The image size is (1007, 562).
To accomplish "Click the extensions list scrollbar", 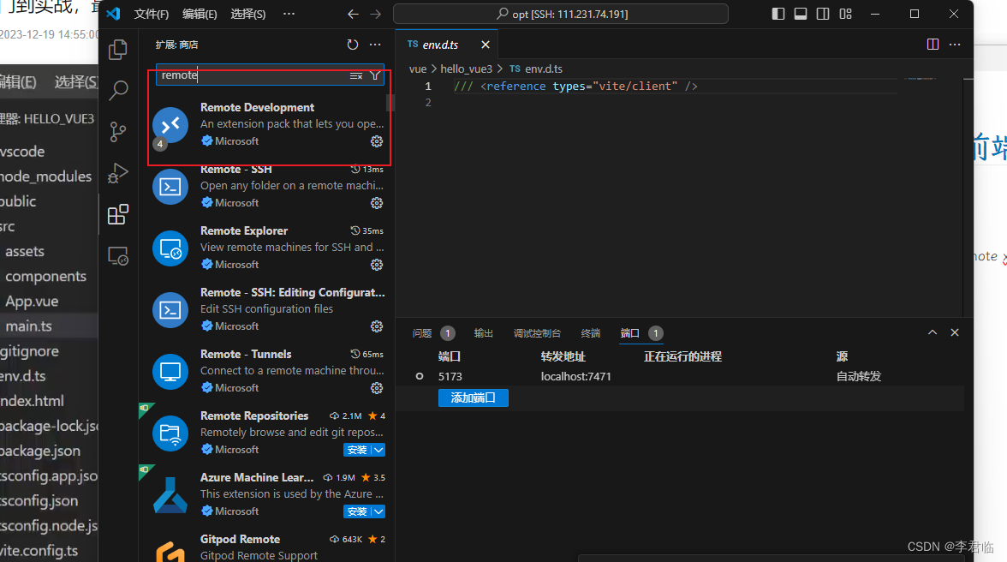I will click(390, 103).
